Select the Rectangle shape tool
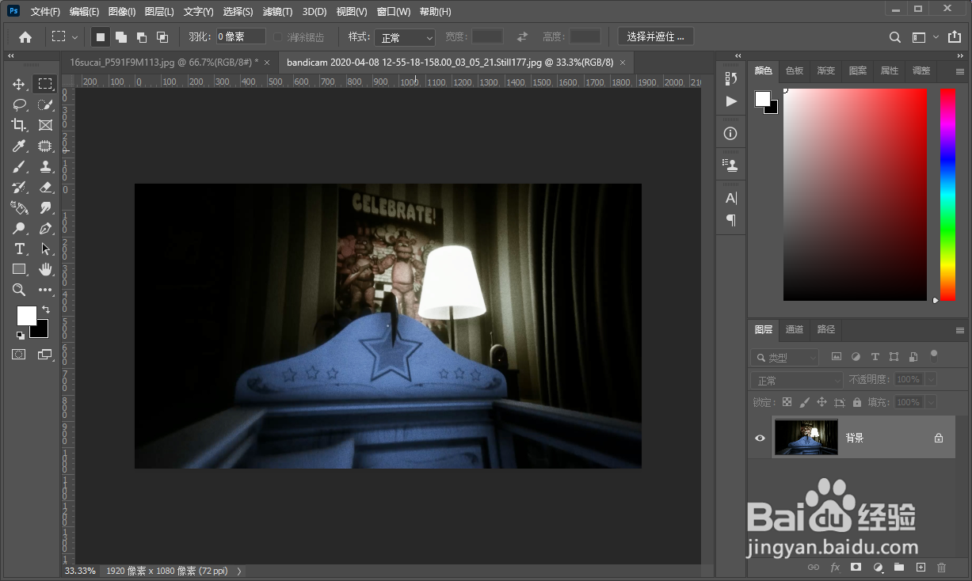Image resolution: width=972 pixels, height=581 pixels. click(19, 269)
